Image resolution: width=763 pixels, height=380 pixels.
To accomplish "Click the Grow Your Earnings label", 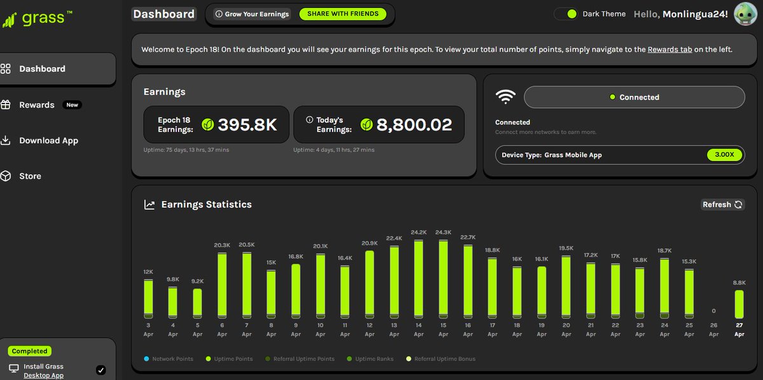I will [x=257, y=14].
